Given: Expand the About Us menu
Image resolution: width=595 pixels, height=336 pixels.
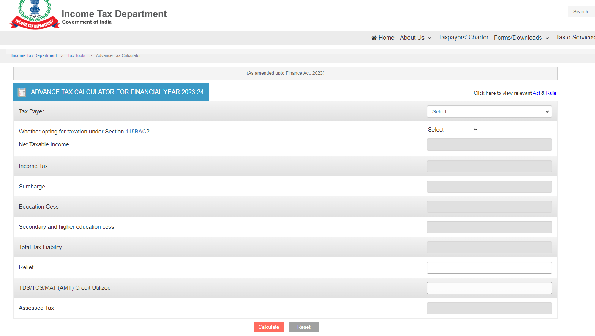Looking at the screenshot, I should (415, 38).
